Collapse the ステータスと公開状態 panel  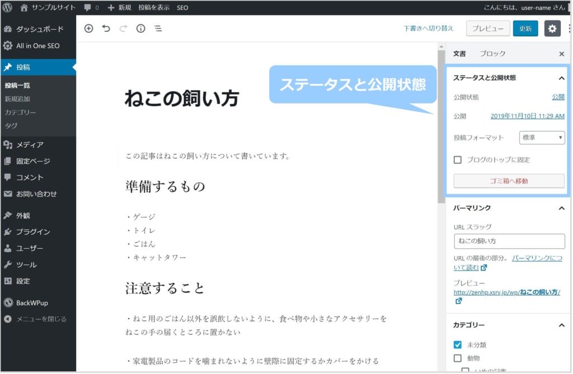click(561, 78)
